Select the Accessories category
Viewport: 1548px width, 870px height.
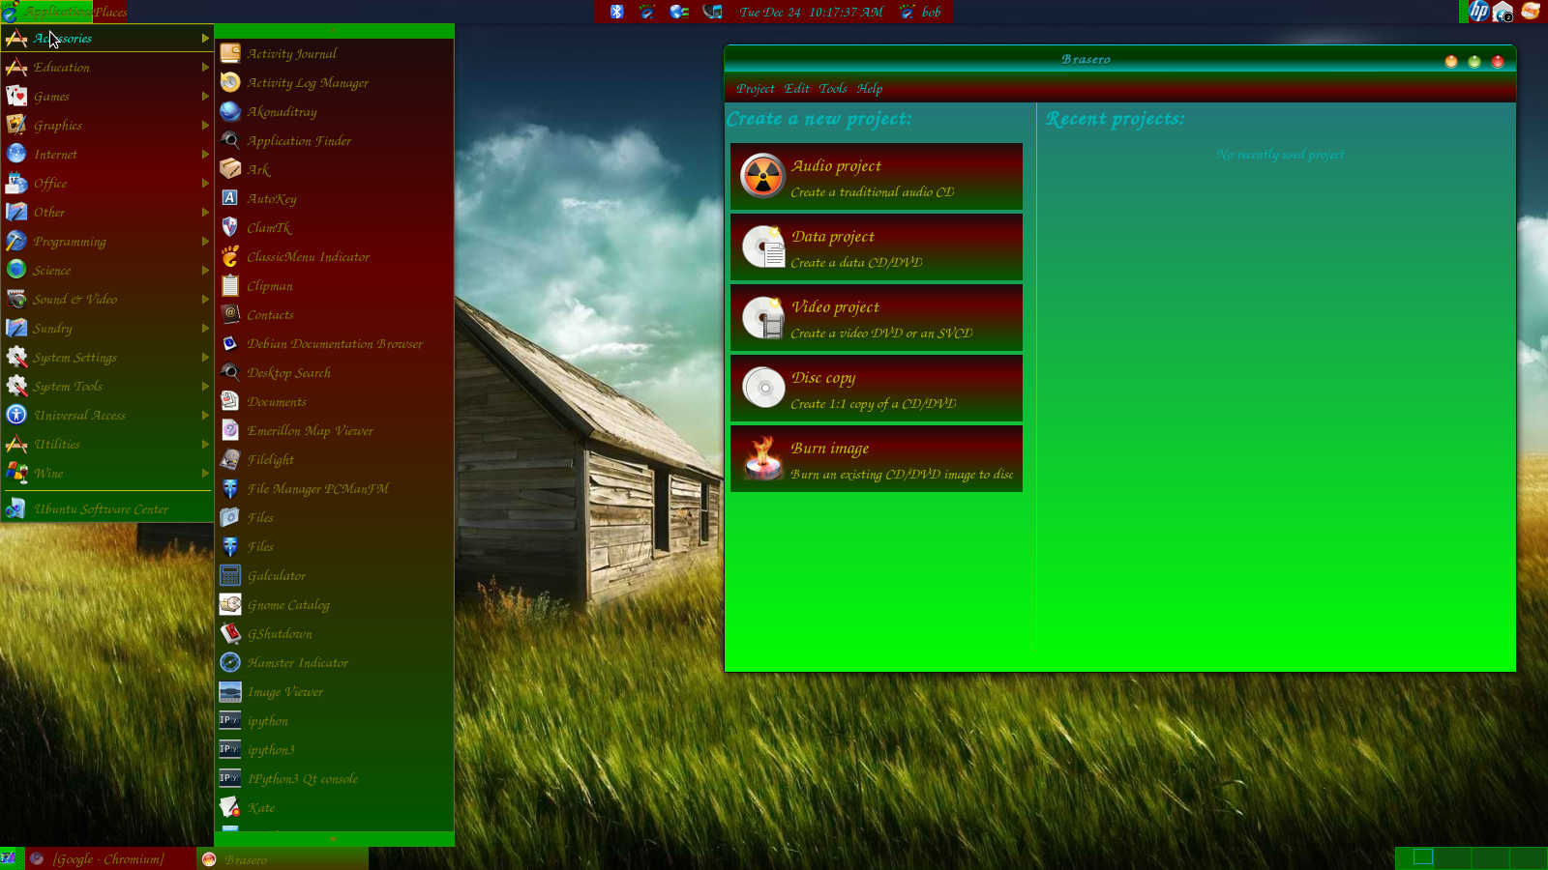[106, 38]
